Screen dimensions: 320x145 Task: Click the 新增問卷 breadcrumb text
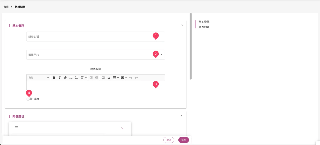(20, 7)
